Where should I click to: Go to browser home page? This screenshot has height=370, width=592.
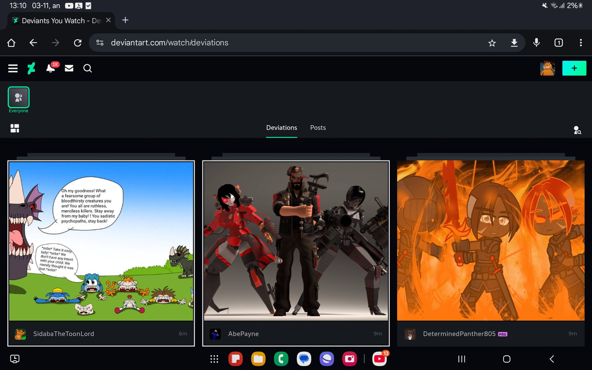[x=12, y=43]
